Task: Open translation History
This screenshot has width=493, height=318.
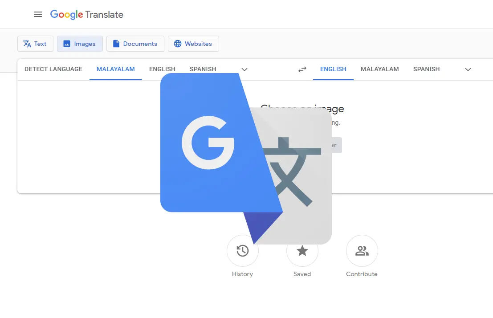Action: tap(242, 251)
